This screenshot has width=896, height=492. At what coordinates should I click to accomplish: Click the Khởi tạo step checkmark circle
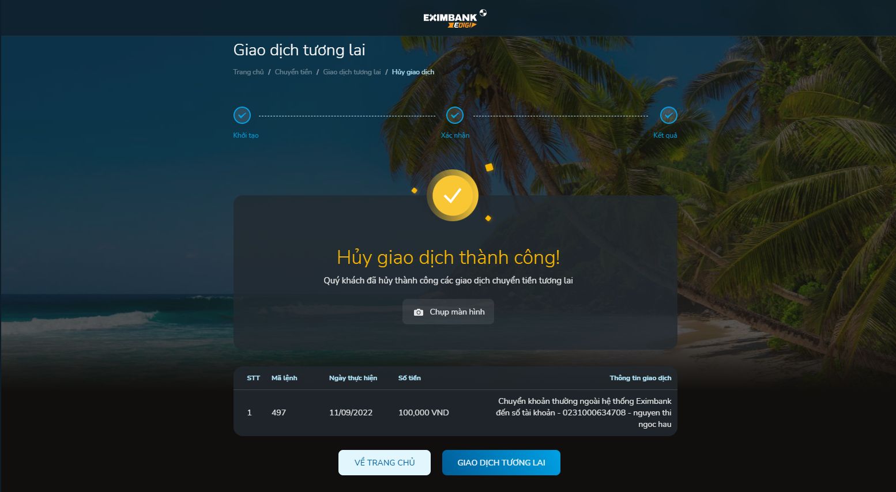[x=242, y=115]
